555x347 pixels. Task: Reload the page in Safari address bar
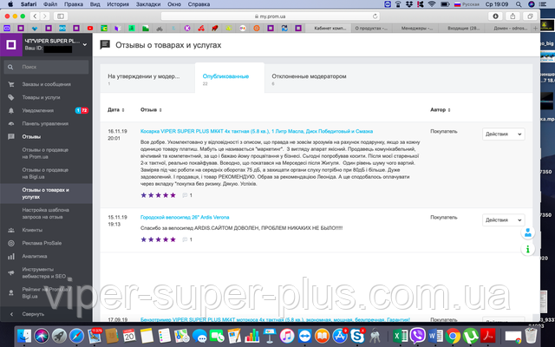pos(375,16)
